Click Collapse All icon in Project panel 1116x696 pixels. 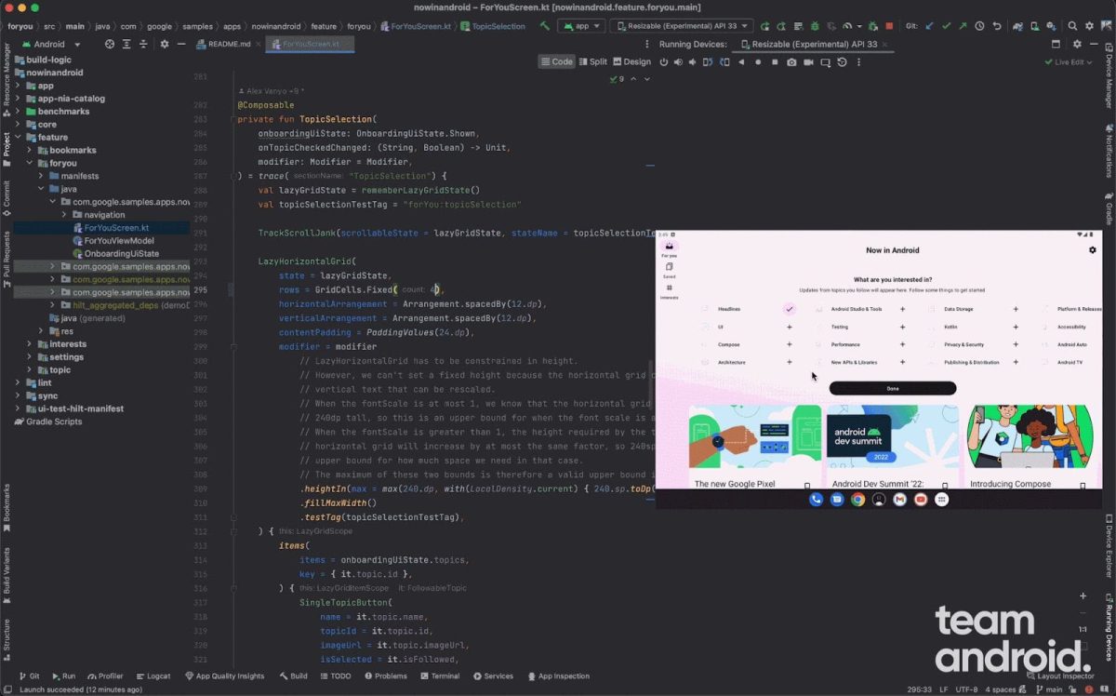click(143, 44)
